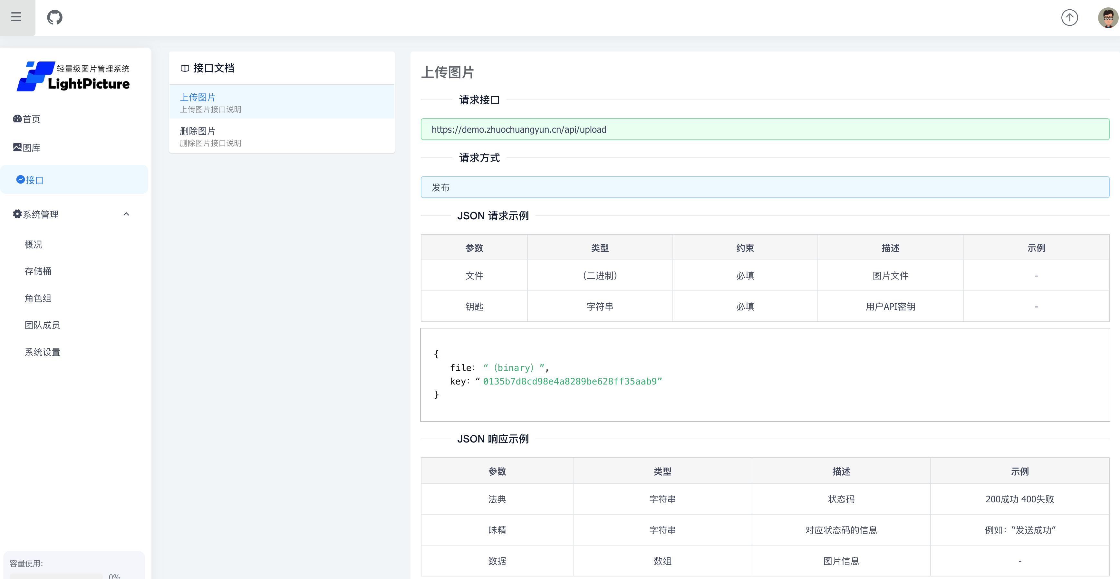Toggle the hamburger sidebar menu button
This screenshot has width=1120, height=579.
pos(16,17)
